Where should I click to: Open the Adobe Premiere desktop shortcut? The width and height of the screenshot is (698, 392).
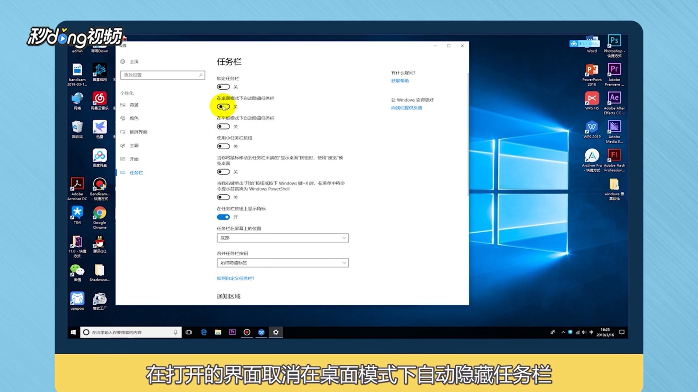[x=614, y=69]
